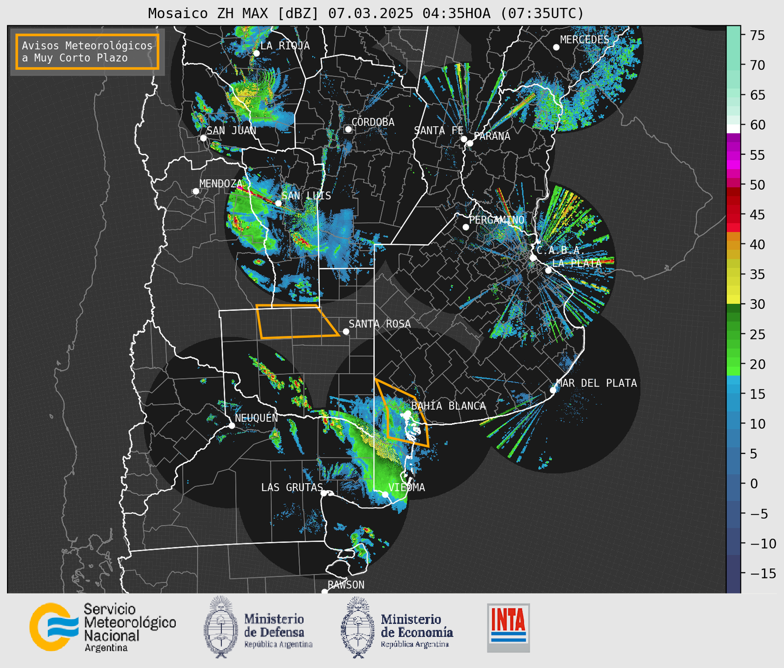Click the LAS GRUTAS city marker
The width and height of the screenshot is (784, 668).
point(324,493)
